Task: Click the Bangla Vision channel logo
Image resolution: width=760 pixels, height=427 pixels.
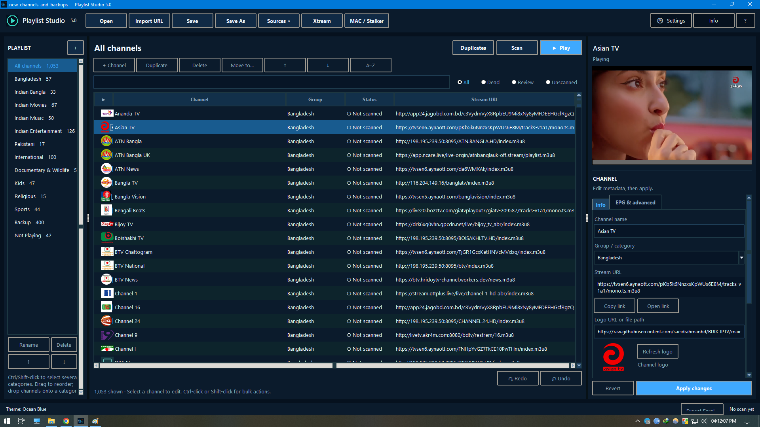Action: pos(106,196)
